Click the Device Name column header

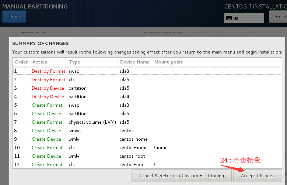coord(135,62)
